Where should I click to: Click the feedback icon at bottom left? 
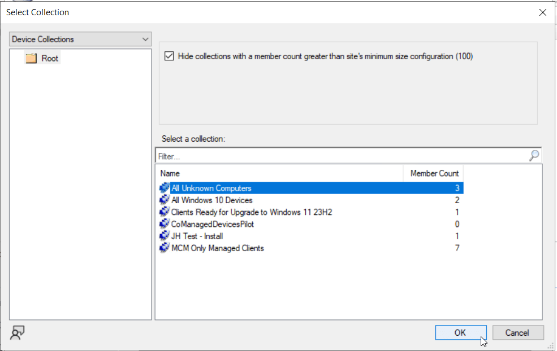[x=17, y=333]
